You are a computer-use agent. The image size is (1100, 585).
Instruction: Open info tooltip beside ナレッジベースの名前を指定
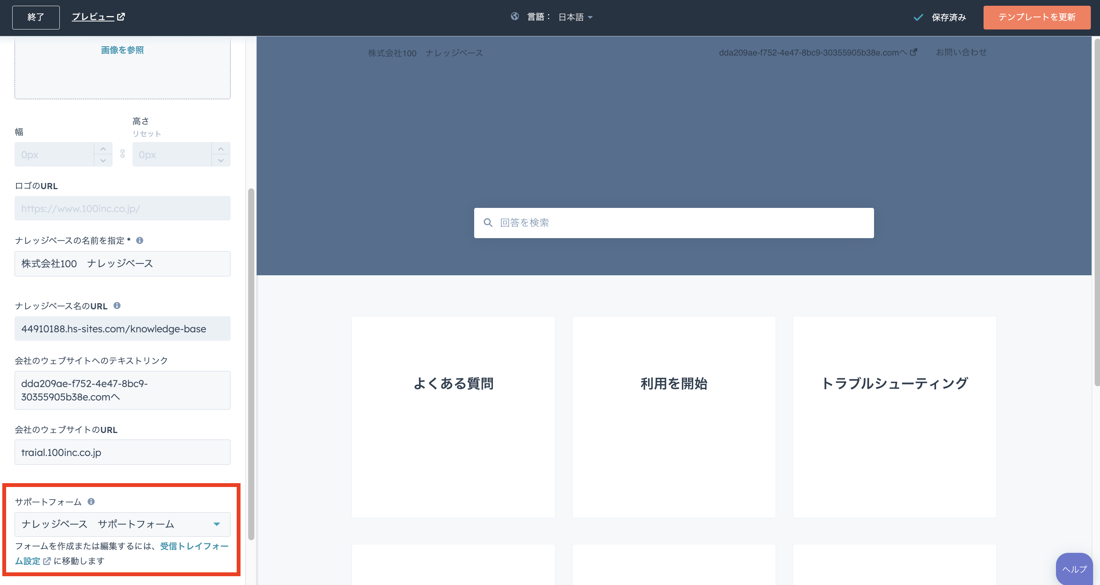point(139,240)
